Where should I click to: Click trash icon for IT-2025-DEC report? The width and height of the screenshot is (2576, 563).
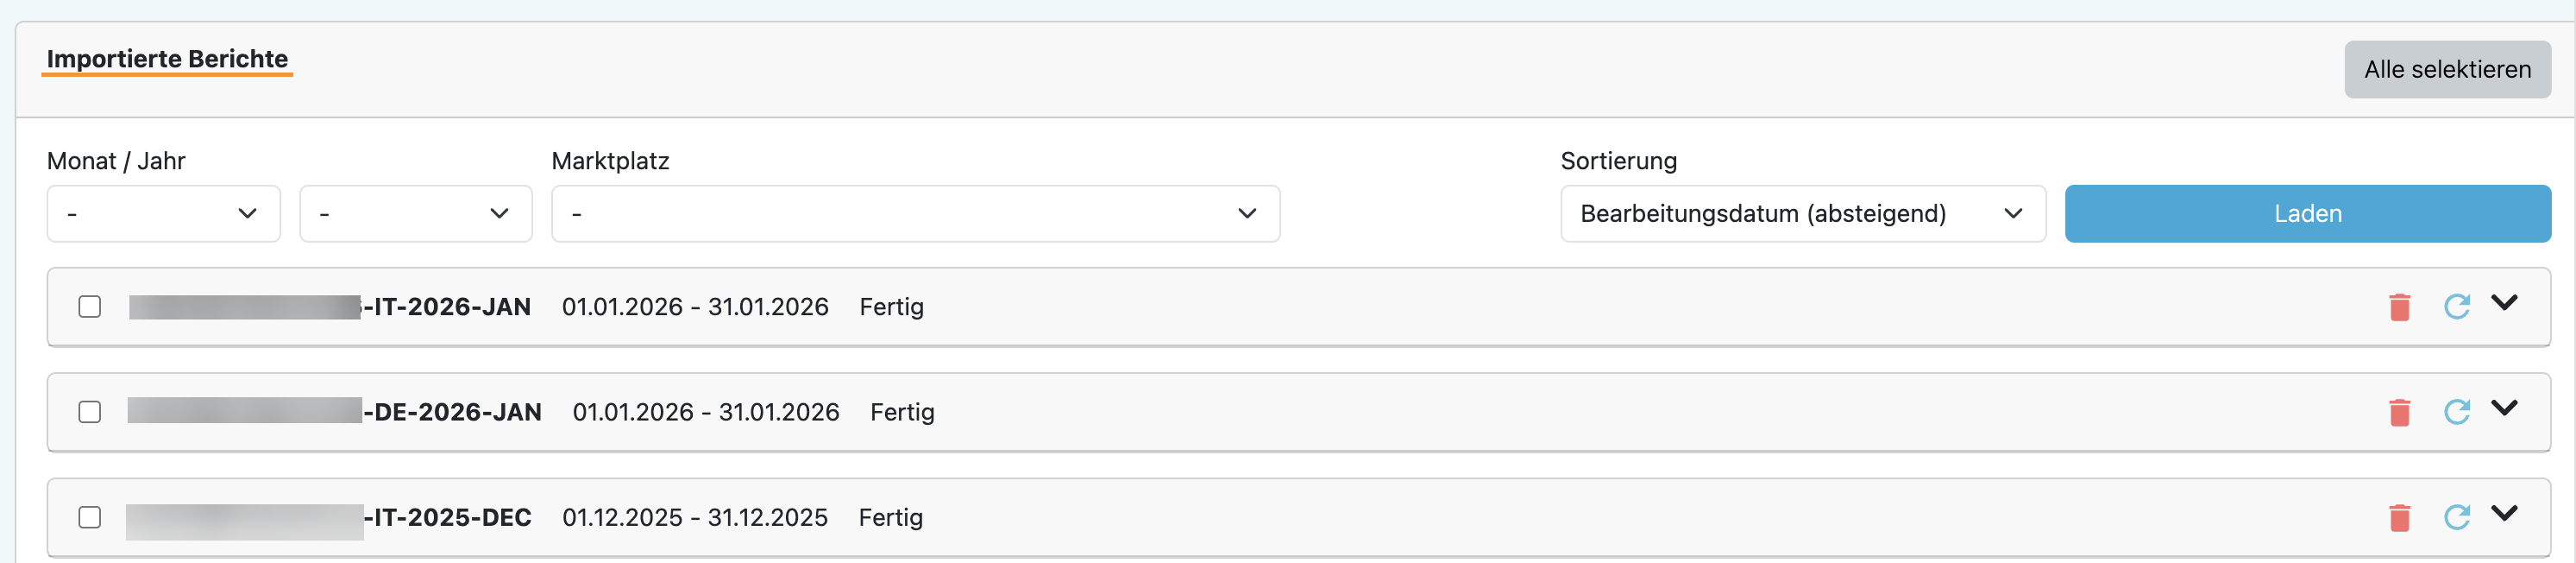coord(2399,518)
